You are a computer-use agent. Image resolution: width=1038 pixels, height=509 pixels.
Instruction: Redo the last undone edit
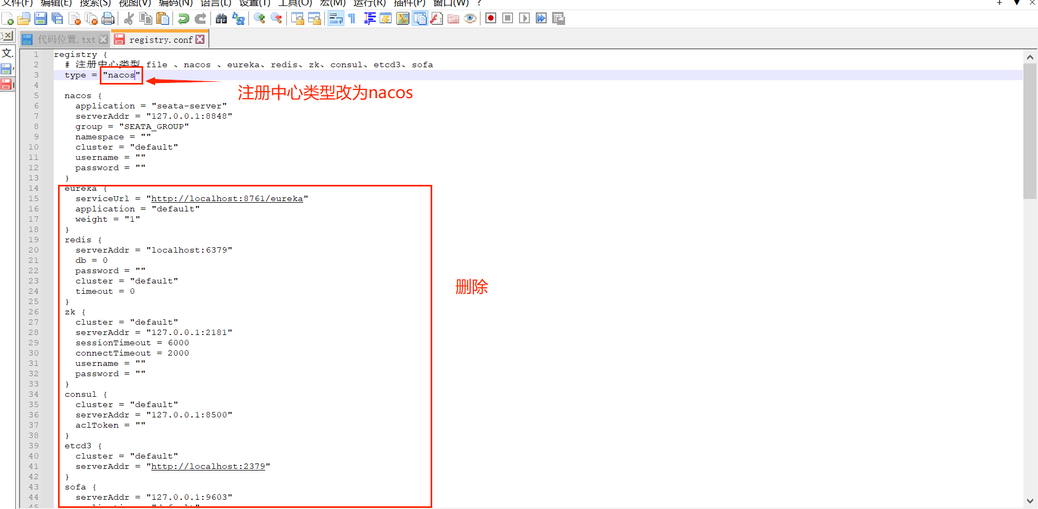click(200, 19)
